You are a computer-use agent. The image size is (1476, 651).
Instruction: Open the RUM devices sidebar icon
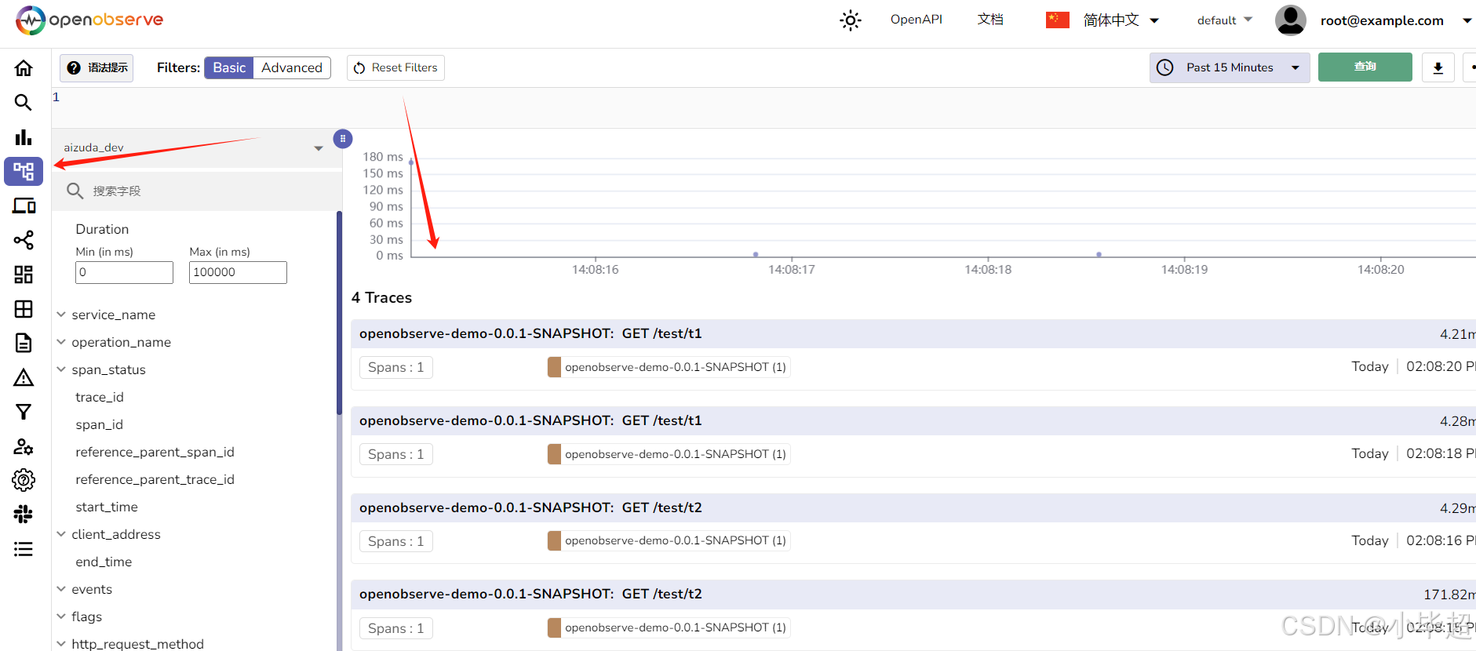24,205
